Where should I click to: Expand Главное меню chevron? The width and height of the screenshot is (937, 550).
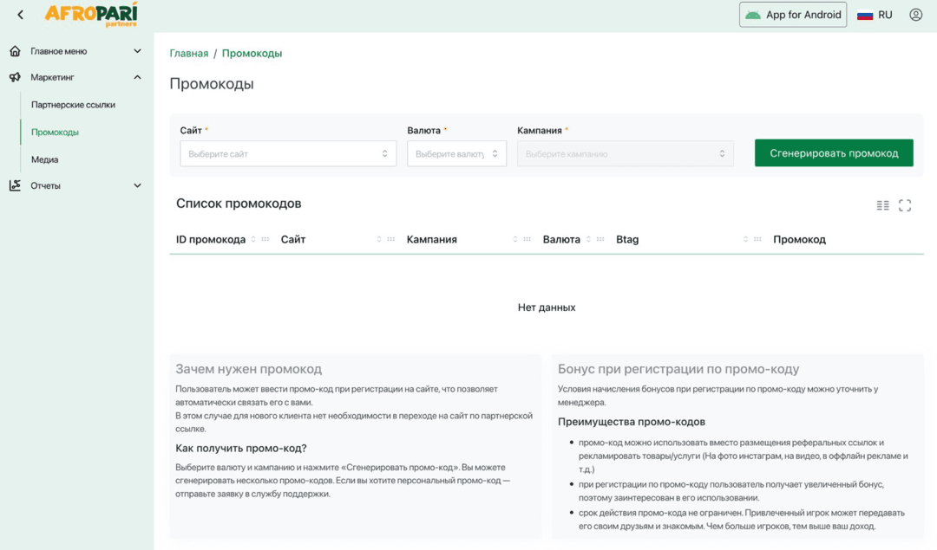pos(137,51)
